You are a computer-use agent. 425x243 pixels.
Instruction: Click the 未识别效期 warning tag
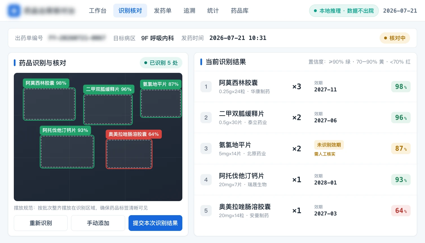click(329, 145)
